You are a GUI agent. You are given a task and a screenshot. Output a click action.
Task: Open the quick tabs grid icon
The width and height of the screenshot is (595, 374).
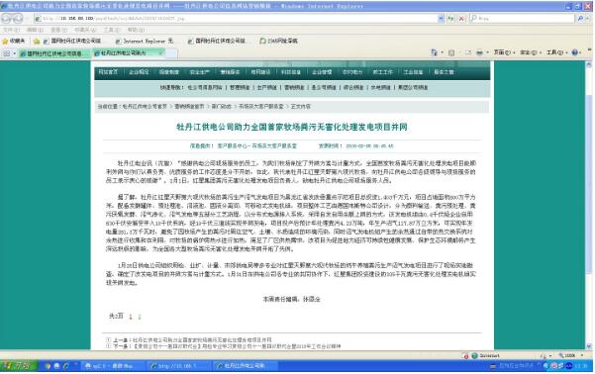(x=7, y=53)
